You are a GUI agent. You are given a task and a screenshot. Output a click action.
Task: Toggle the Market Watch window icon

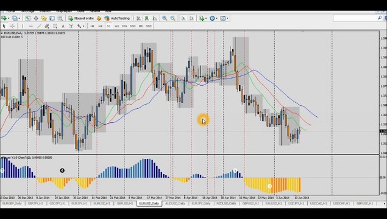pos(27,18)
